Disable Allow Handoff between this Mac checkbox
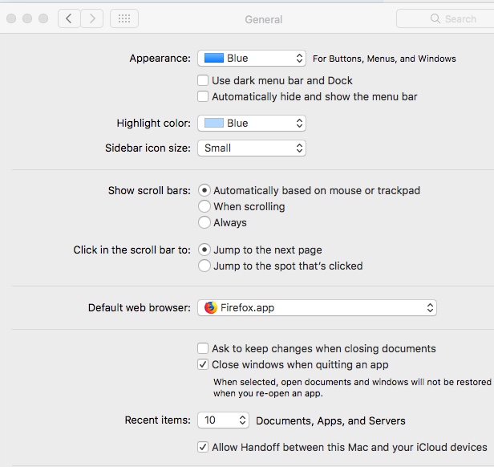The height and width of the screenshot is (467, 494). click(x=203, y=447)
